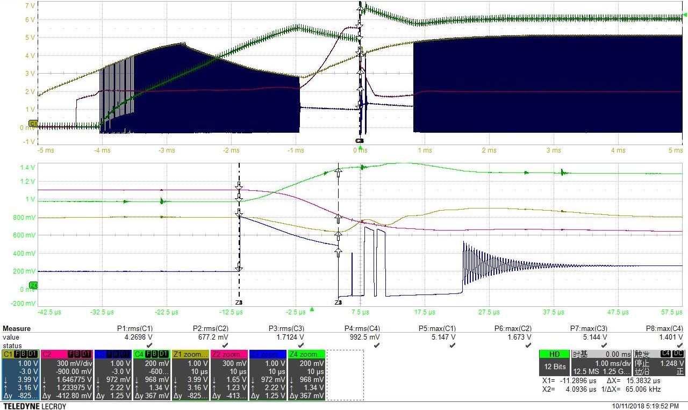The image size is (688, 410).
Task: Click the FBD1 badges on C1 descriptor
Action: coord(27,354)
